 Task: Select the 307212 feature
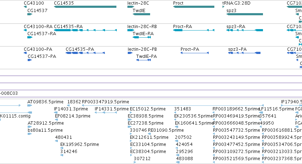click(x=135, y=162)
